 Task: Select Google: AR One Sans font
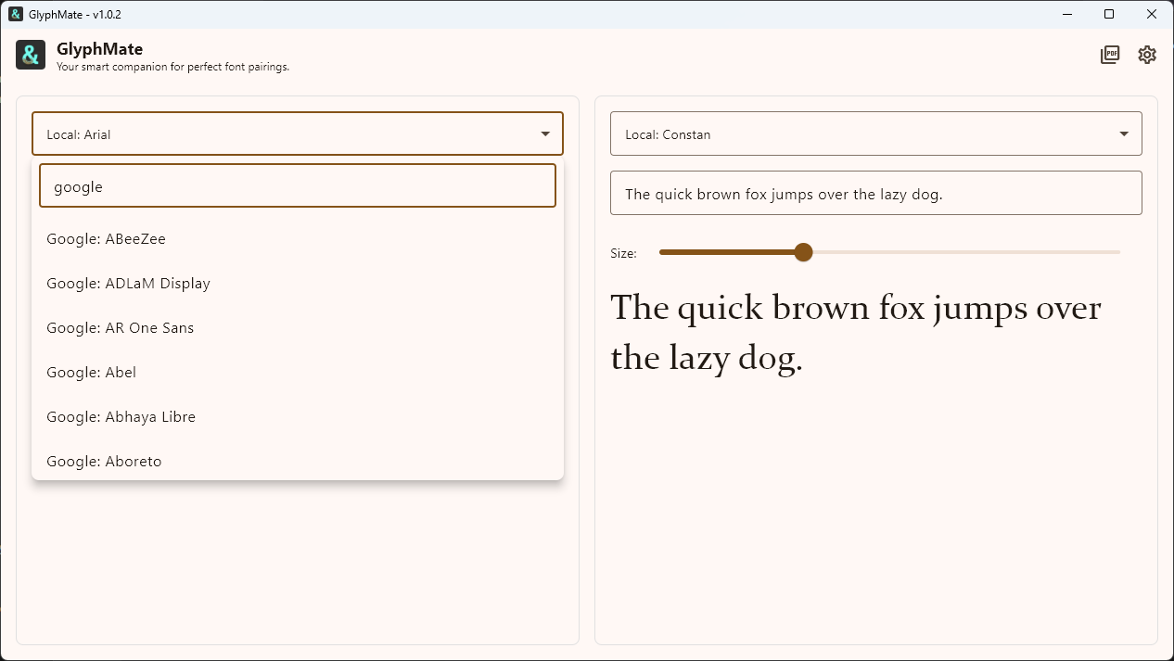tap(120, 327)
